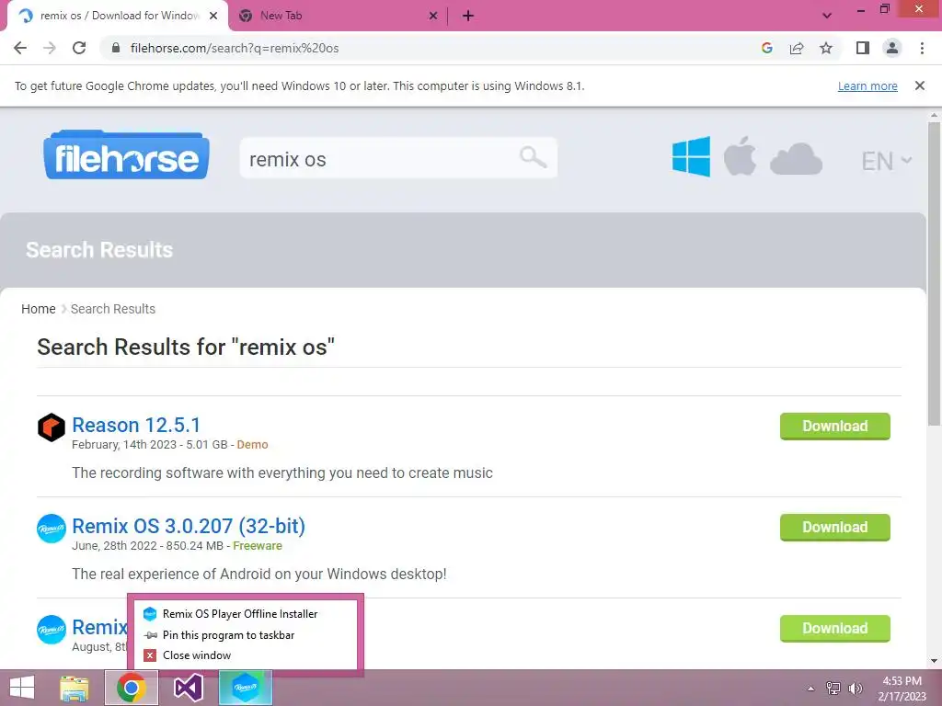942x706 pixels.
Task: Open Chrome three-dot menu
Action: (922, 48)
